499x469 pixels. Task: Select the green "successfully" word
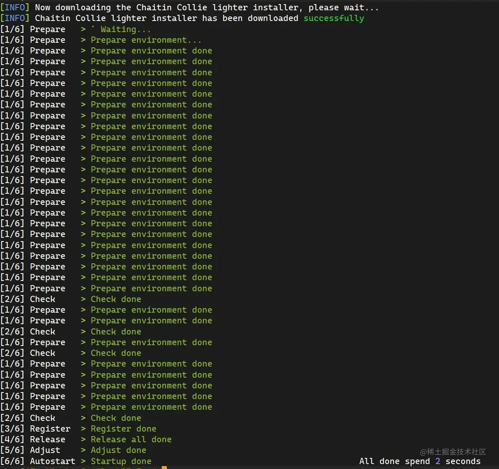pyautogui.click(x=334, y=18)
